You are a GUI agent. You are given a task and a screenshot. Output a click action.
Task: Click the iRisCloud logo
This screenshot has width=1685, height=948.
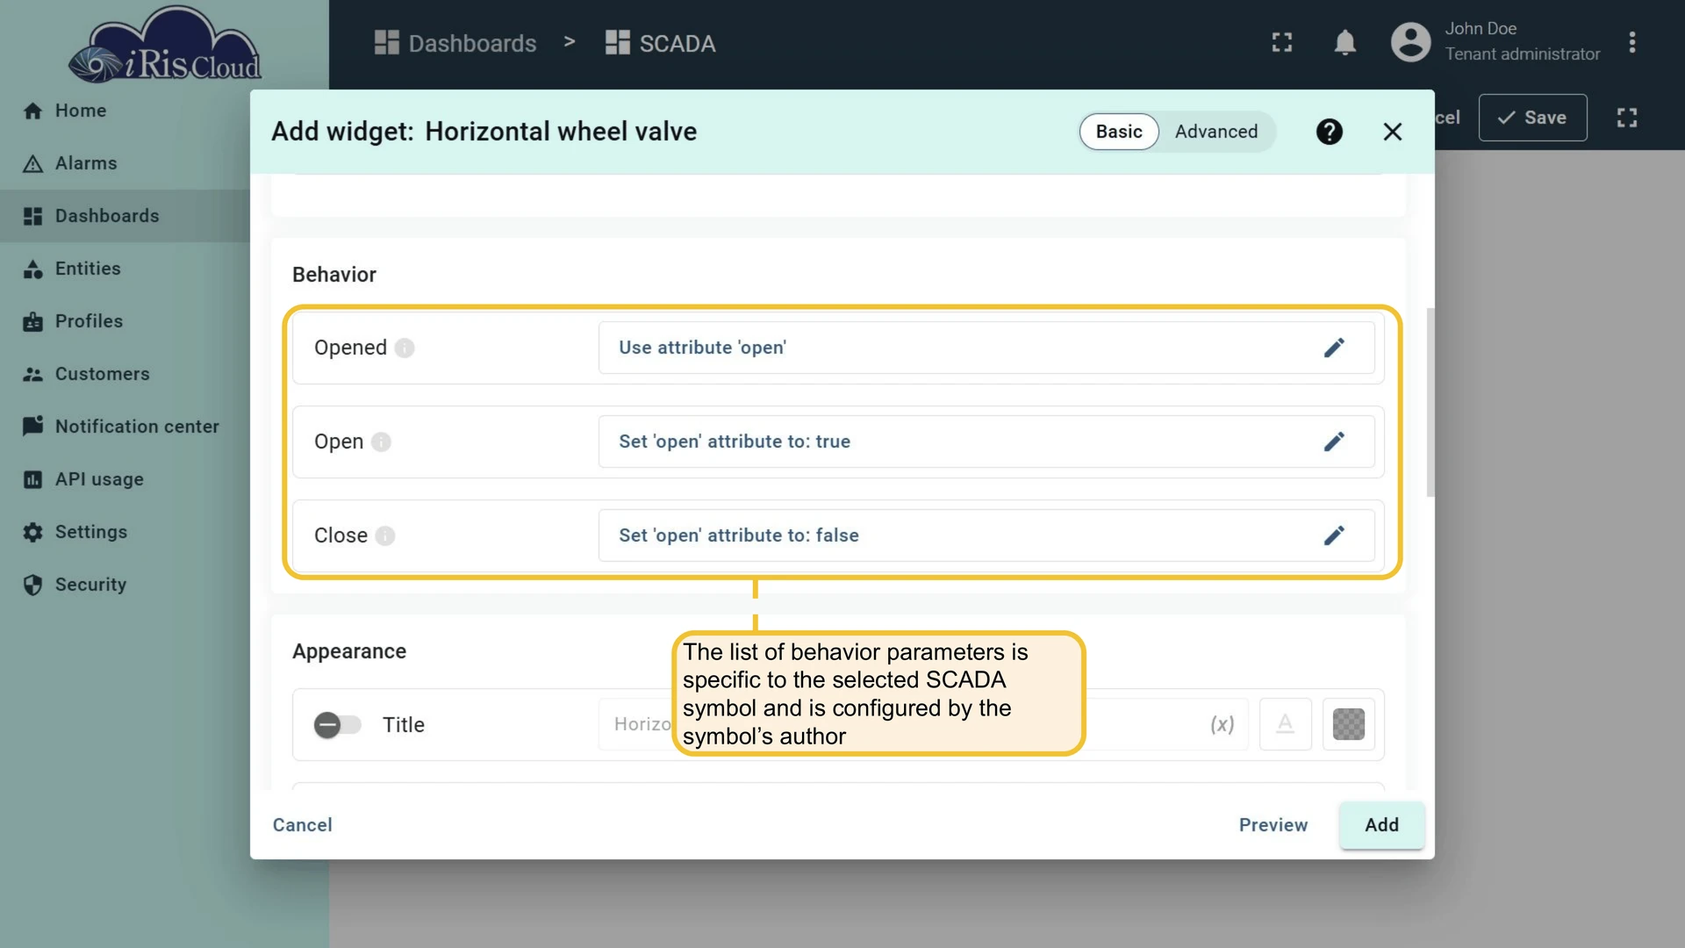click(x=165, y=46)
